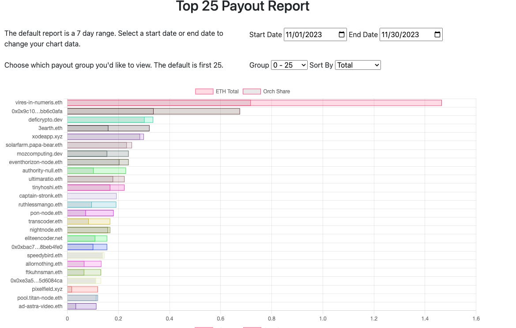
Task: Click the Top 25 Payout Report heading
Action: coord(242,6)
